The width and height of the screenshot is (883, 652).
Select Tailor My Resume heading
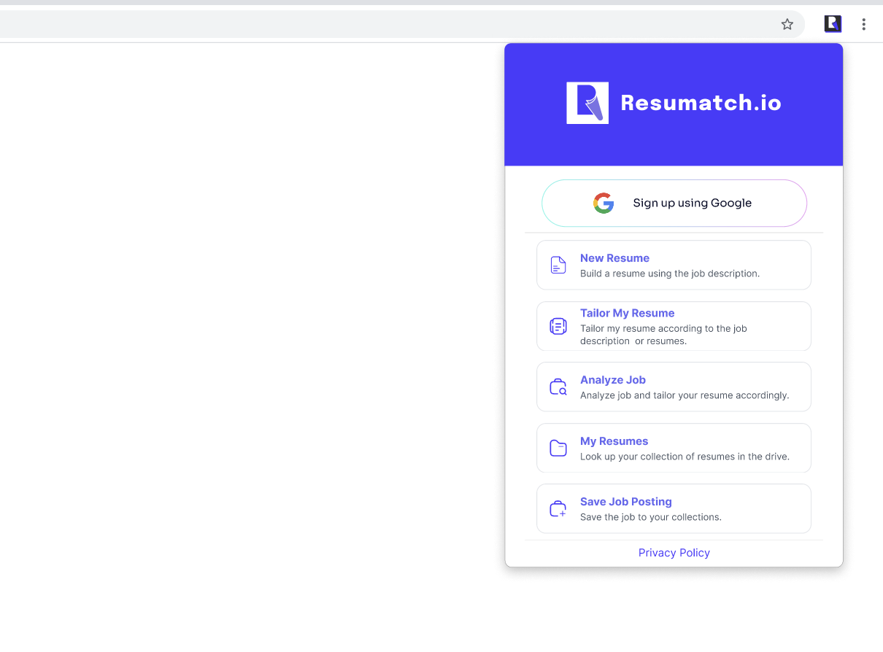628,313
